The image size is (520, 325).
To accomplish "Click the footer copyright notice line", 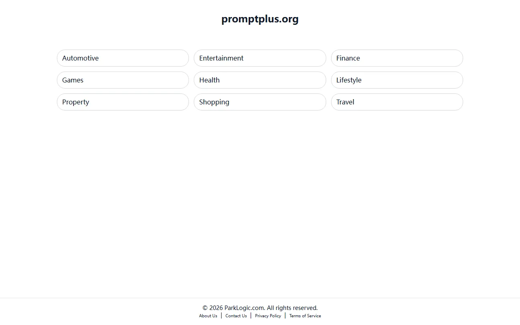I will (x=260, y=308).
